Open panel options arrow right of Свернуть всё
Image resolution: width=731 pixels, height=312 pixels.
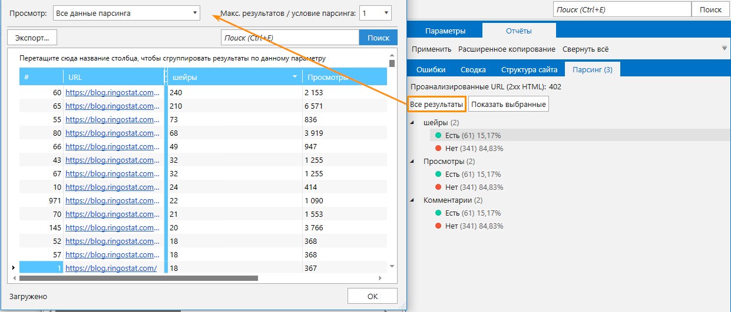723,49
